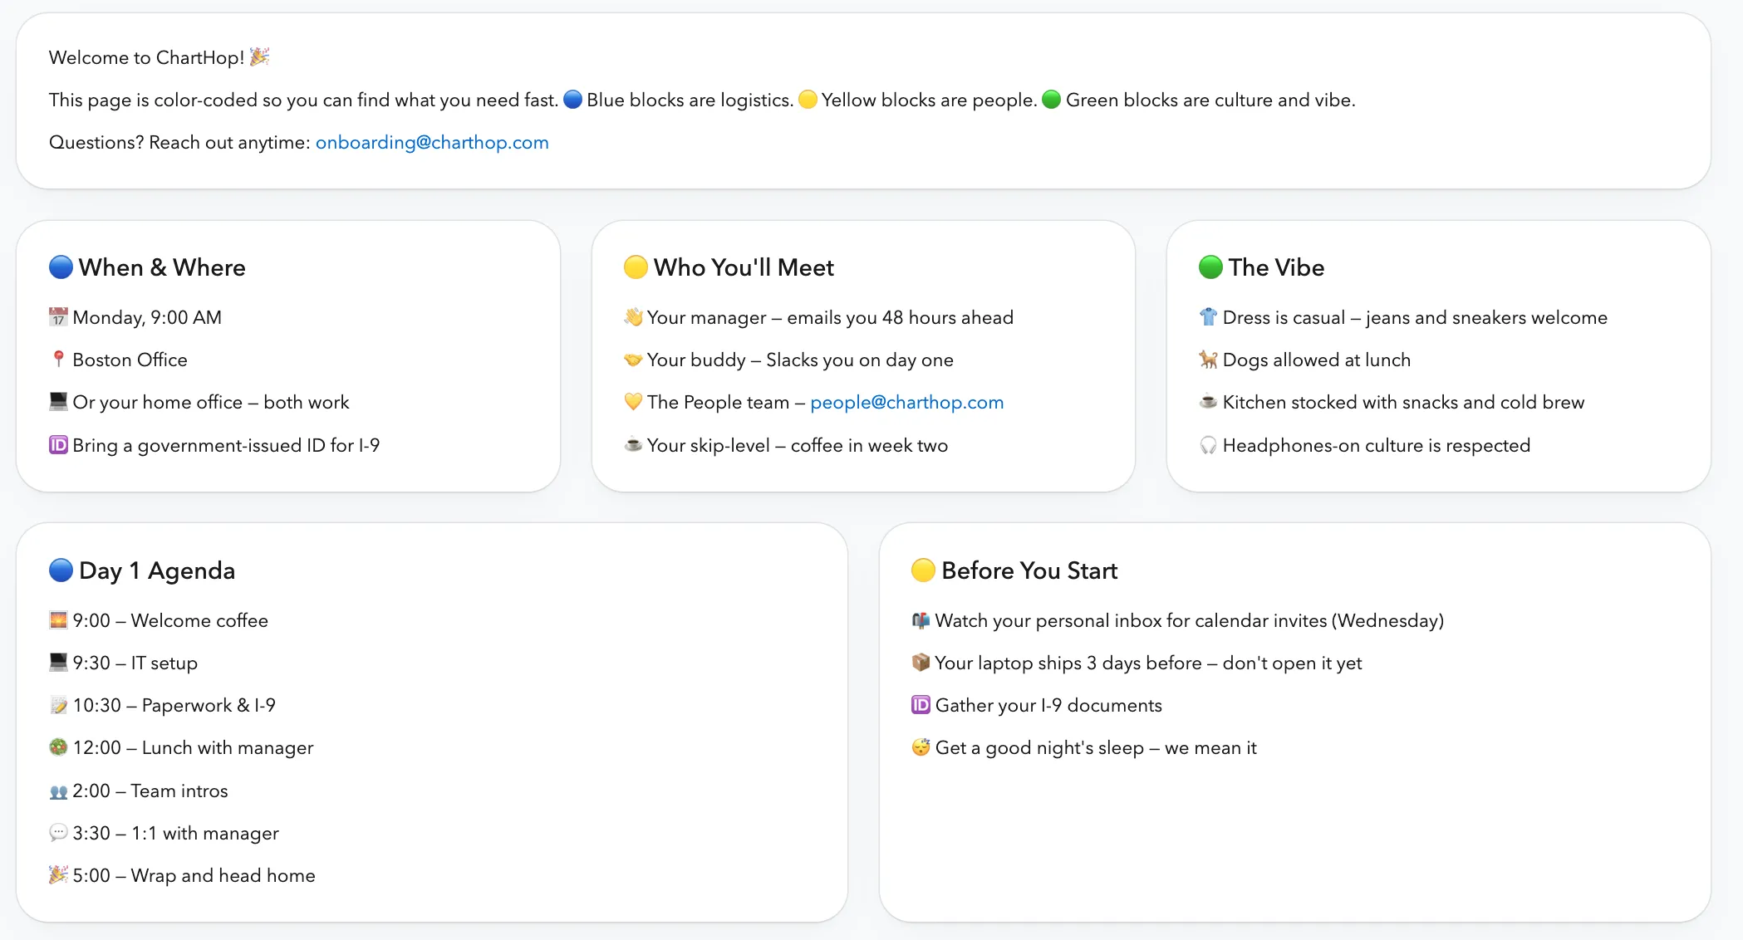The width and height of the screenshot is (1743, 940).
Task: Click the ID icon beside Gather your I-9 documents
Action: 921,704
